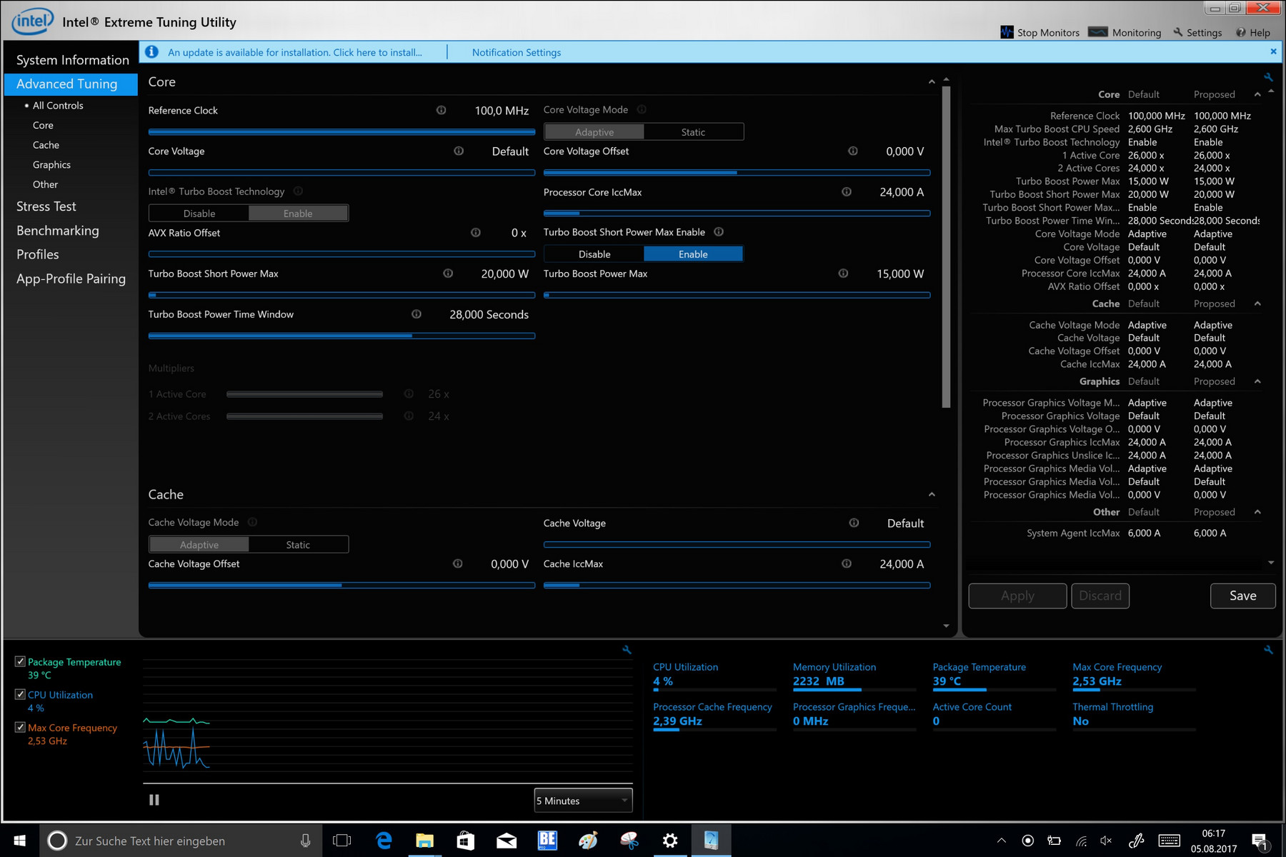
Task: Show info for Cache Voltage Offset
Action: (458, 563)
